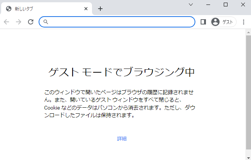Open the side panel icon

pos(203,22)
